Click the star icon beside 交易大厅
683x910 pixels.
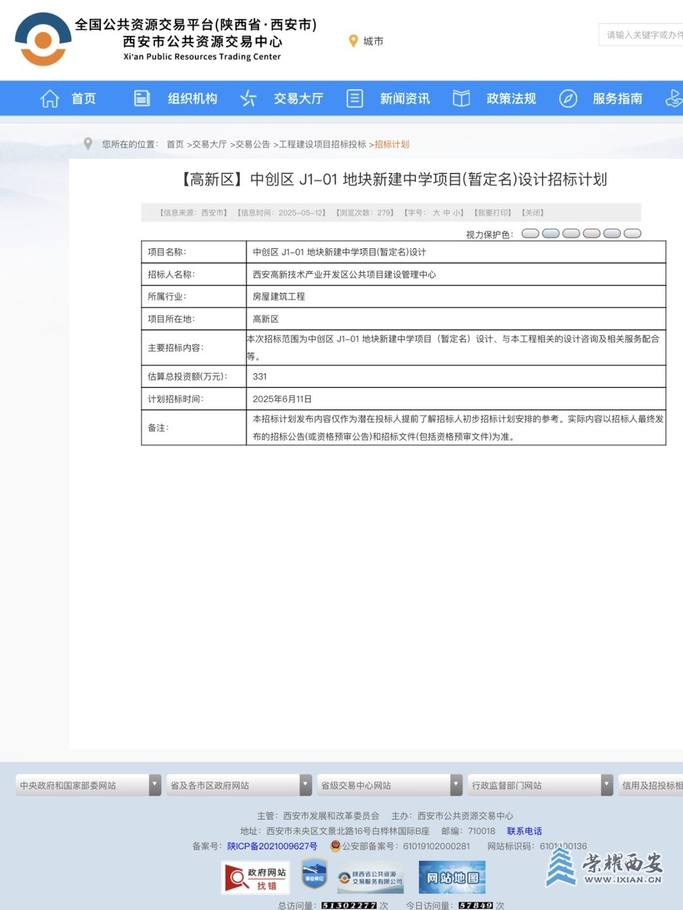pos(248,99)
